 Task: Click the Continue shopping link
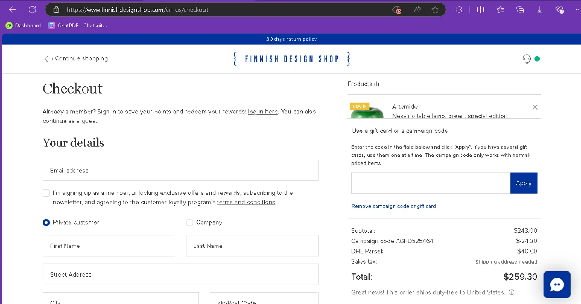click(76, 58)
